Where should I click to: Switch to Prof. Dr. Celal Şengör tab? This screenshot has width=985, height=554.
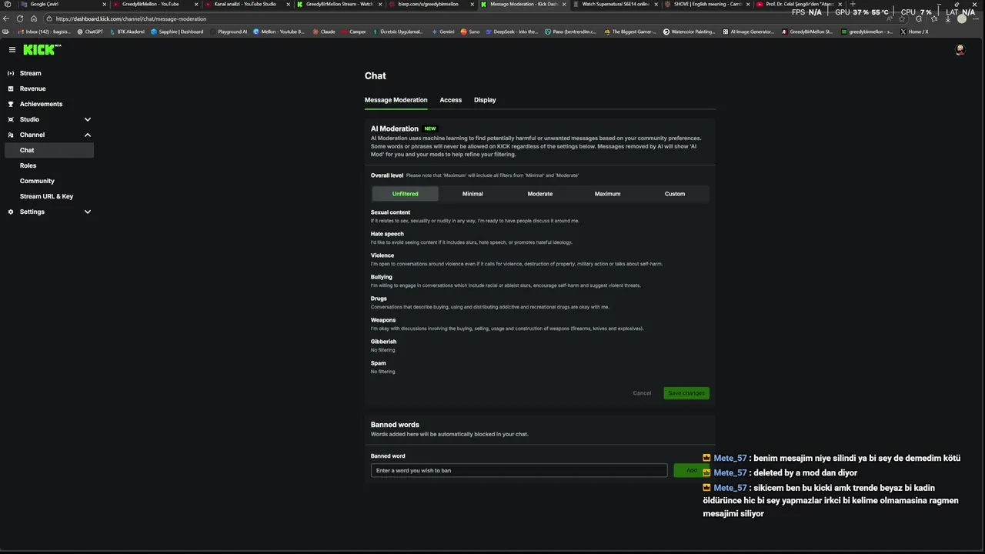tap(799, 4)
